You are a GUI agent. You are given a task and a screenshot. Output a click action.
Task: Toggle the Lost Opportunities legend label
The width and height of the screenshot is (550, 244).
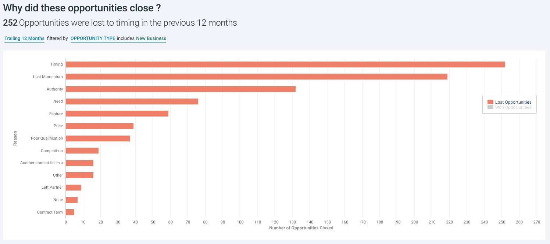click(513, 102)
